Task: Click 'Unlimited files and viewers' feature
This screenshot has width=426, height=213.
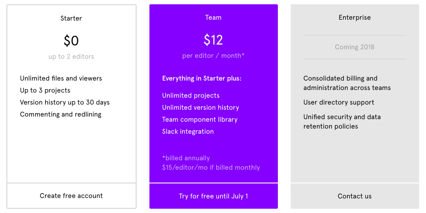Action: point(61,78)
